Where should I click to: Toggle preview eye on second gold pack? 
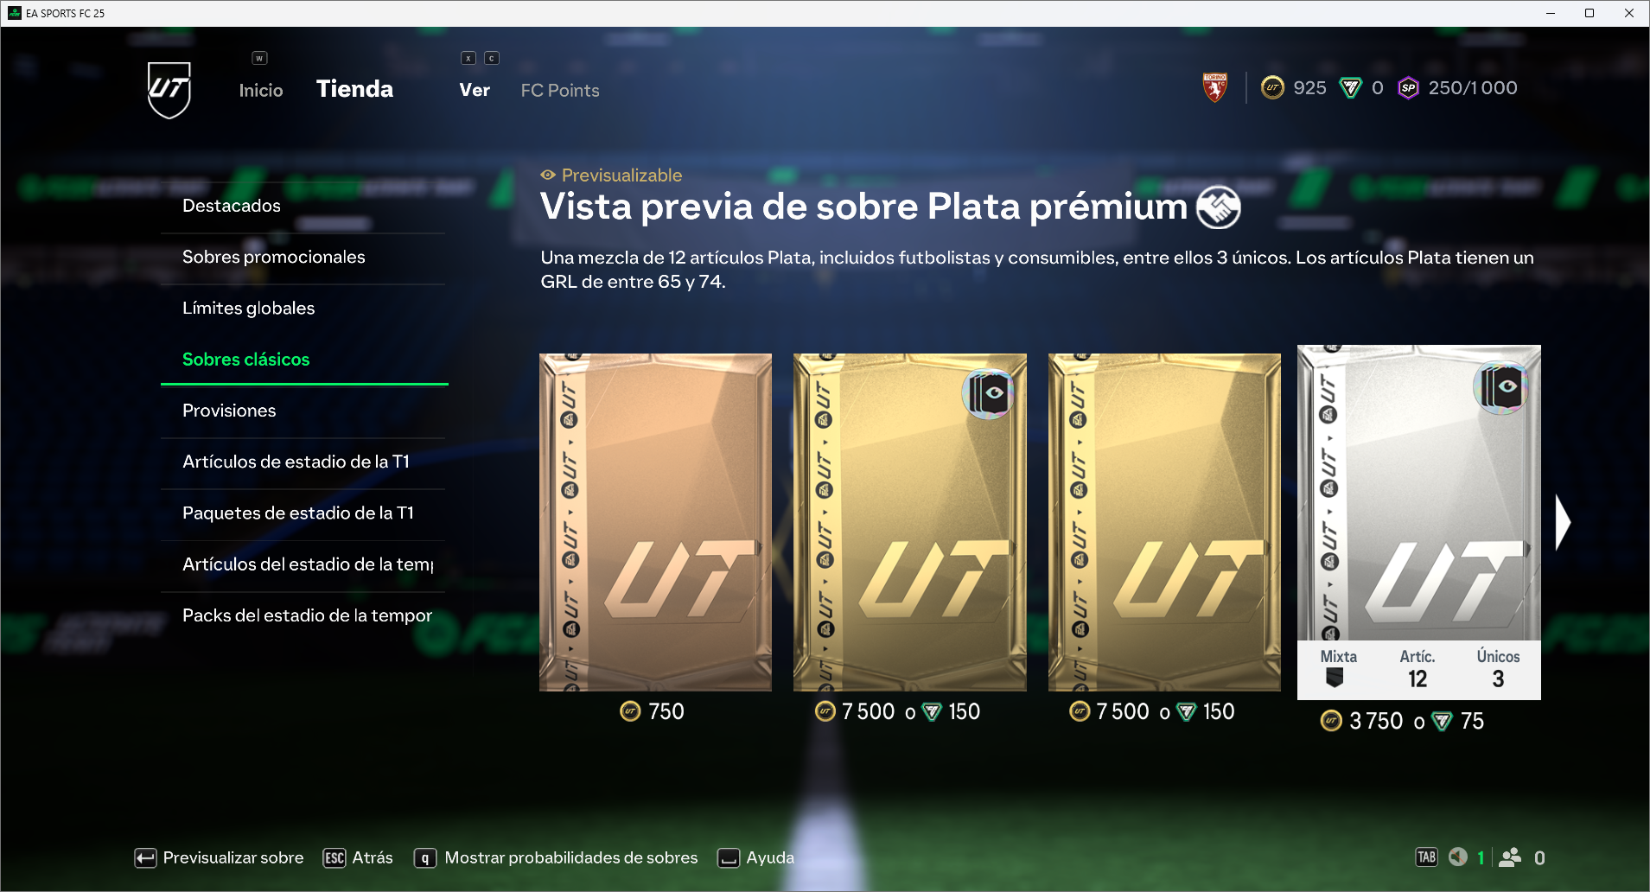coord(989,394)
